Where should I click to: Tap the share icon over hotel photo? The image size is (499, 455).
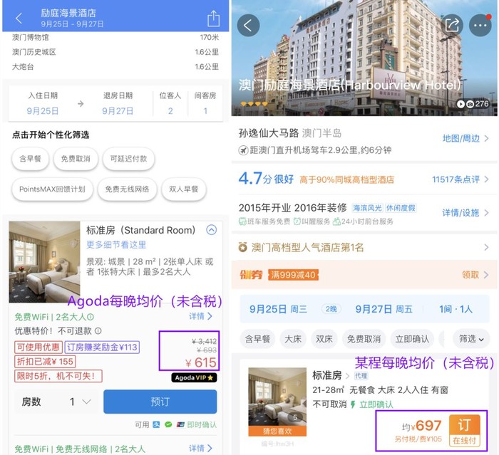tap(452, 26)
